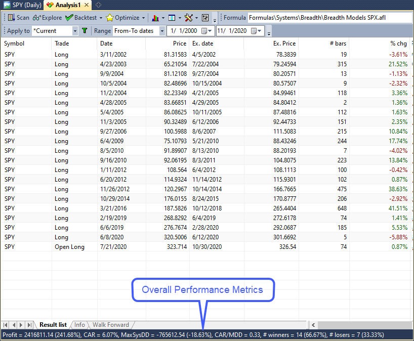The height and width of the screenshot is (341, 414).
Task: Close the Analysis1 tab
Action: coord(87,5)
